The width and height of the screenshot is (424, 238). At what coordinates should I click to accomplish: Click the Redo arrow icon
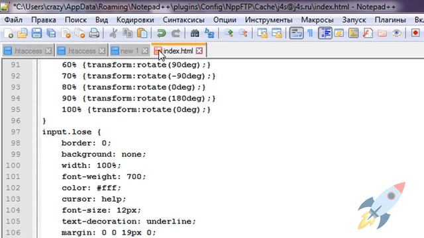coord(176,33)
